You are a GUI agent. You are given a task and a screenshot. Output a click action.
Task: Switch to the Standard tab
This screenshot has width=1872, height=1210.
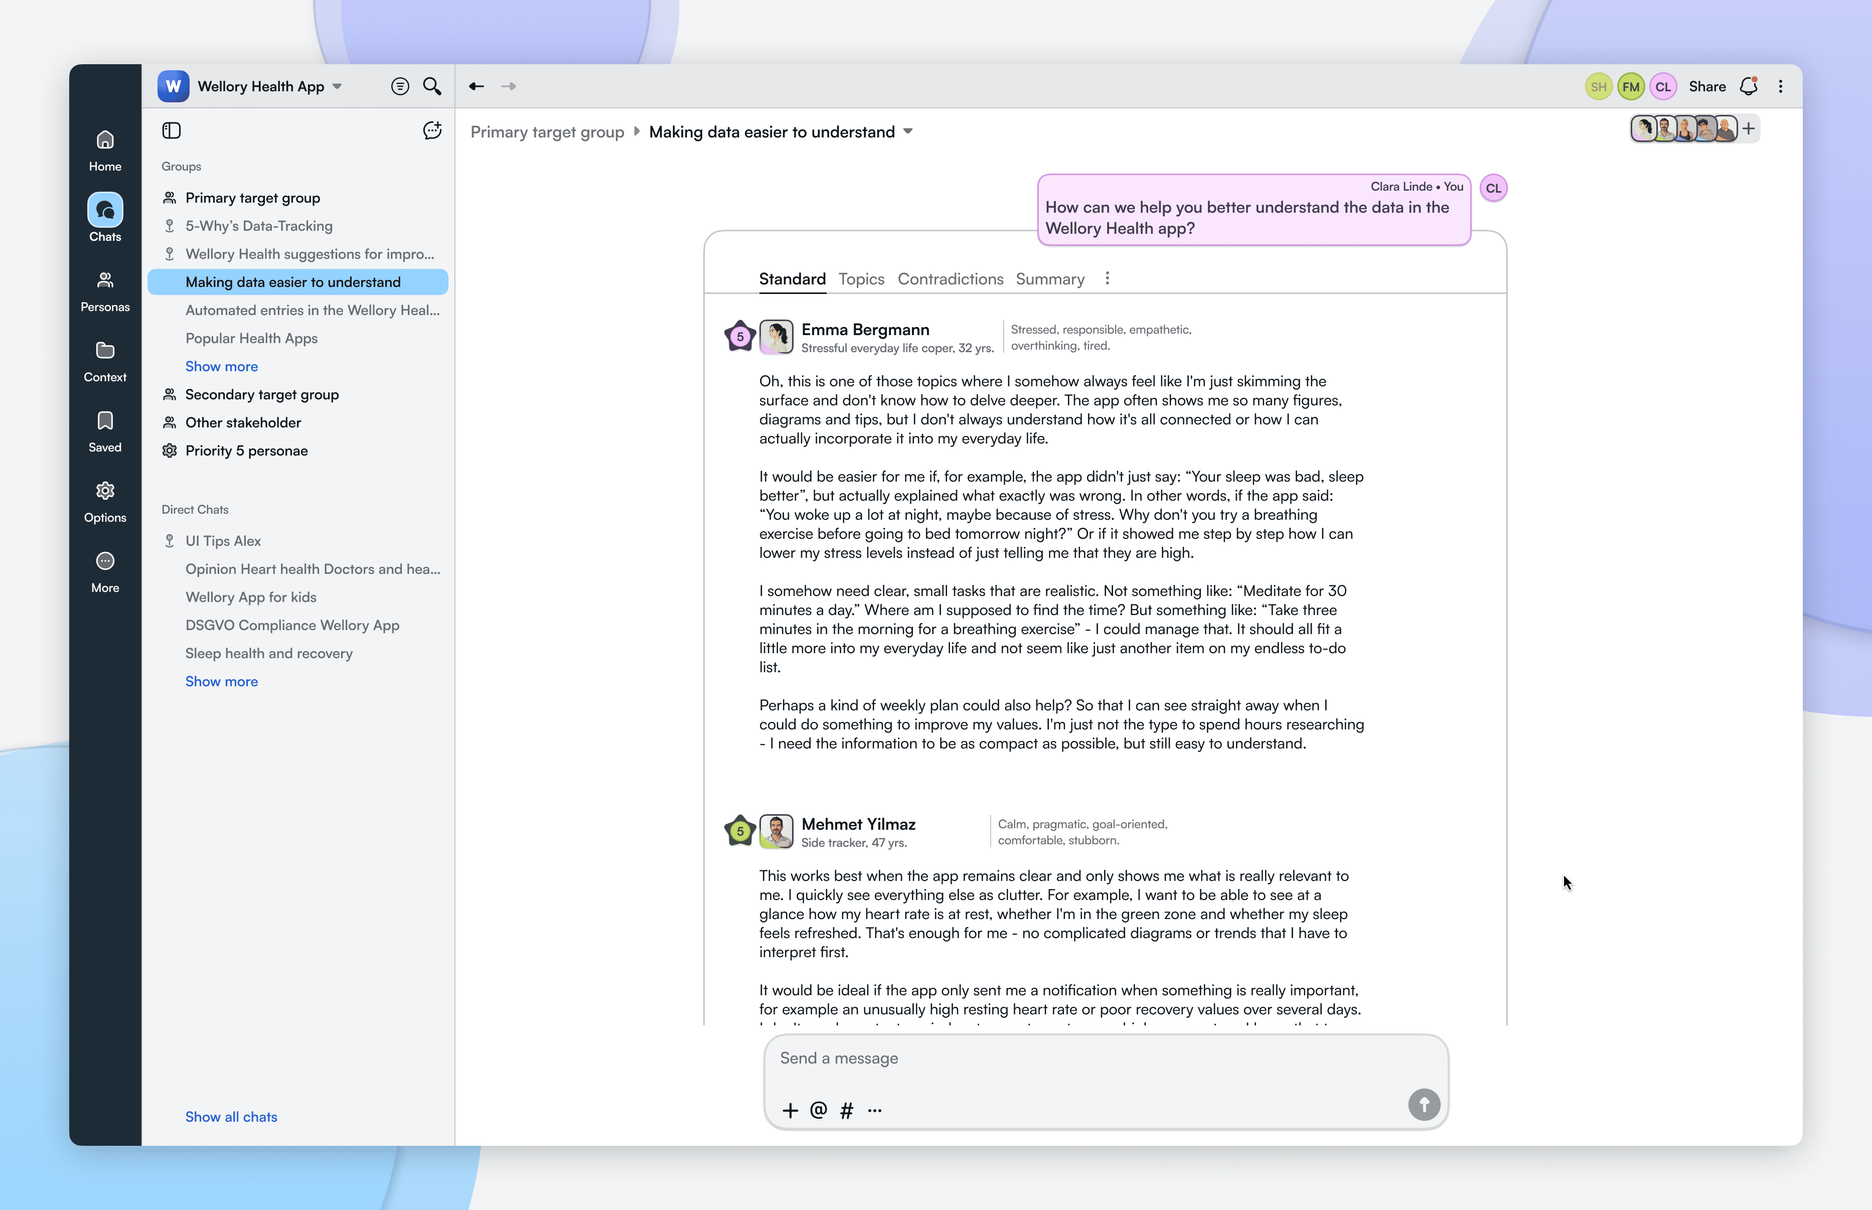pyautogui.click(x=792, y=279)
